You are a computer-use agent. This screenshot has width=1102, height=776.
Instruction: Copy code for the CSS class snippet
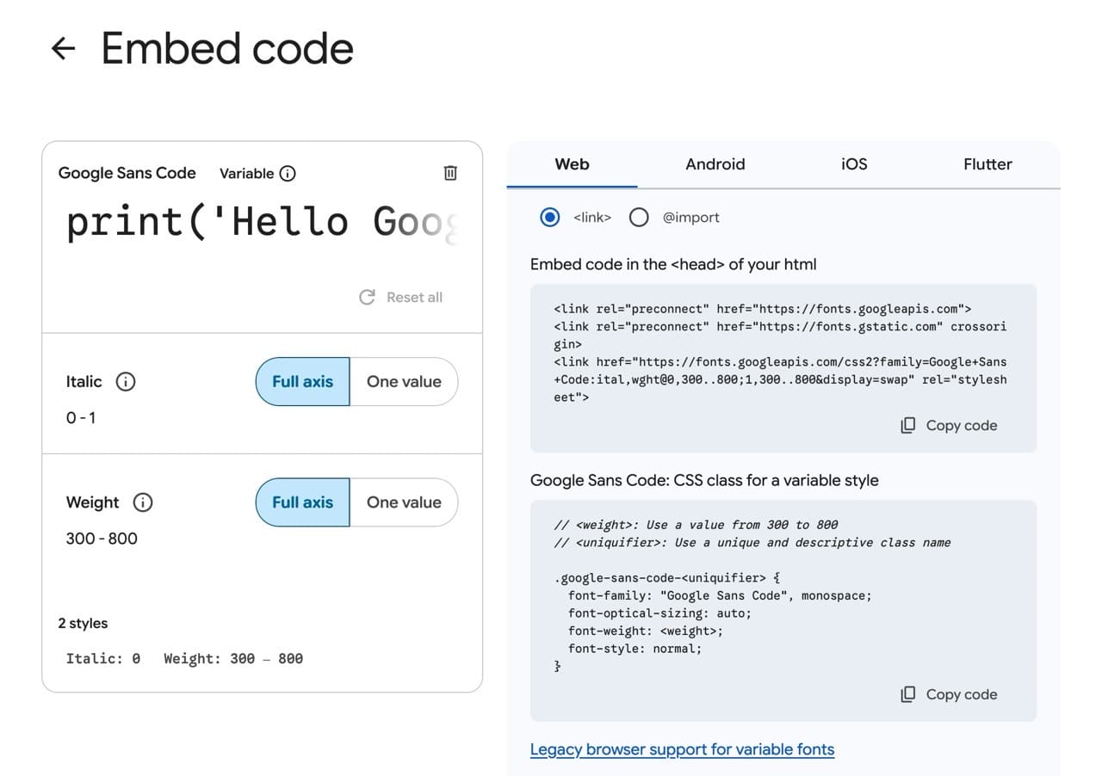[949, 694]
